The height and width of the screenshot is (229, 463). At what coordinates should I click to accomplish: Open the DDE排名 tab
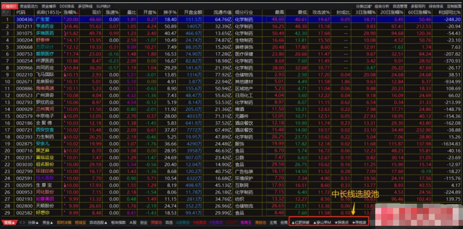(x=66, y=6)
